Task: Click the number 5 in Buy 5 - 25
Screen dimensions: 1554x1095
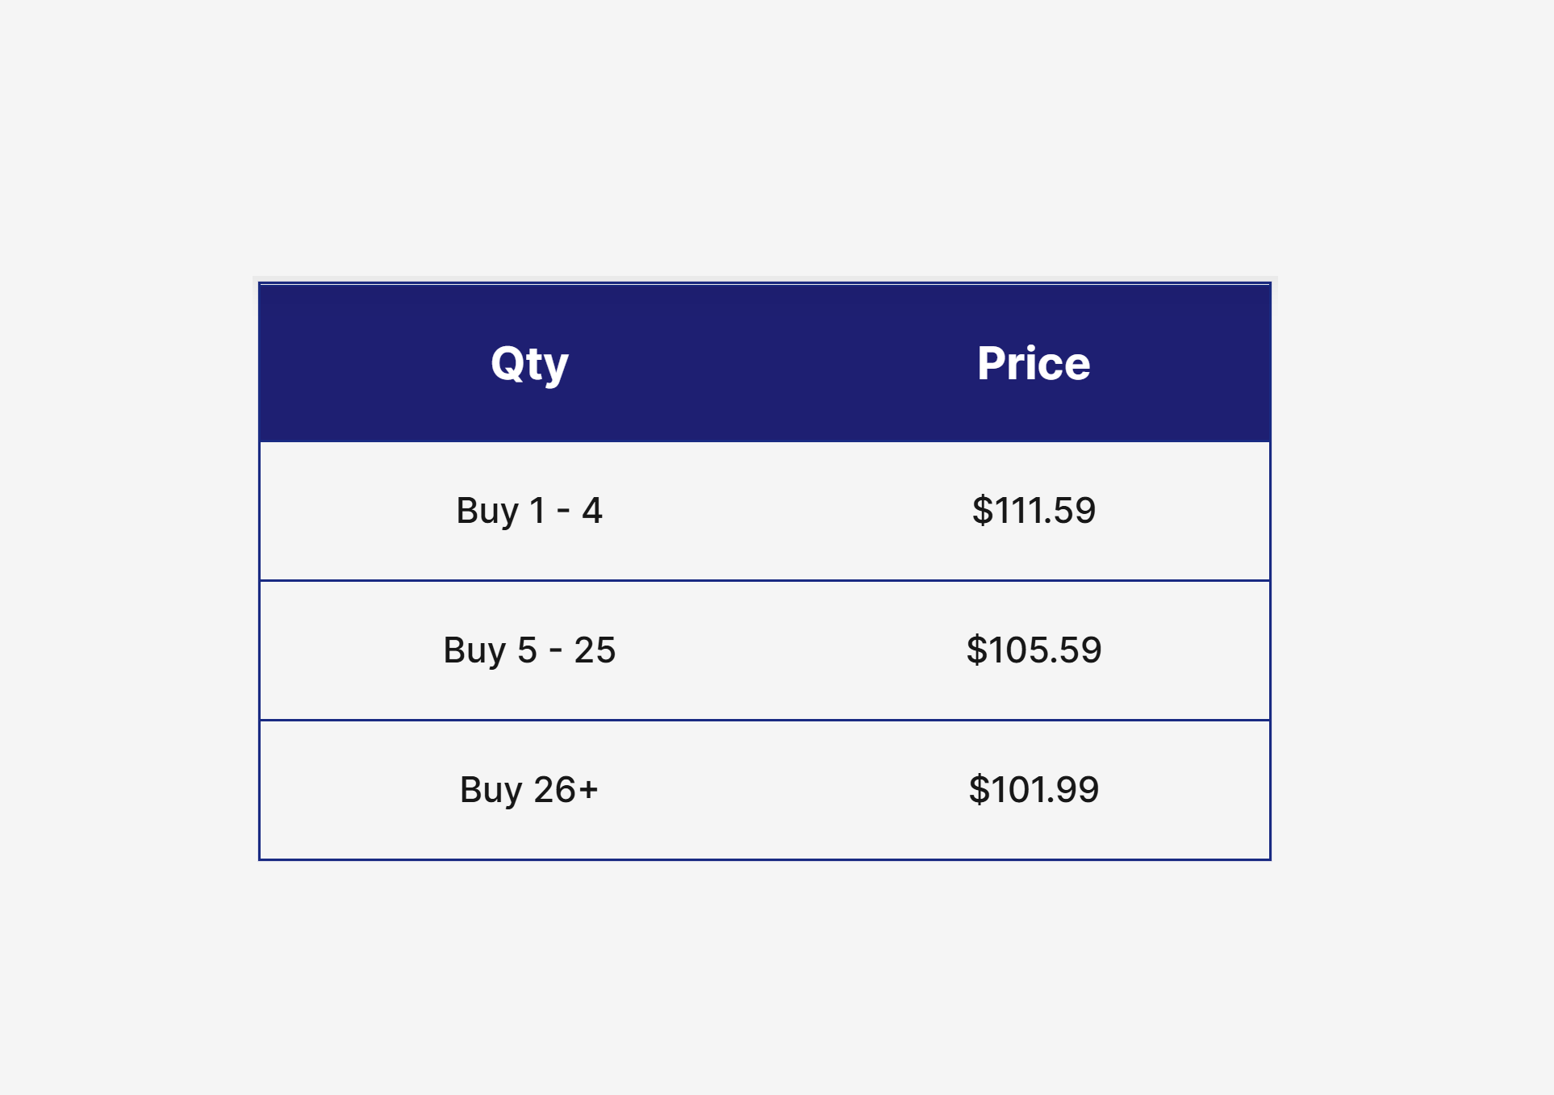Action: click(x=527, y=650)
